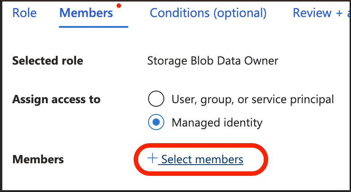Click the plus icon beside Select members

click(153, 158)
